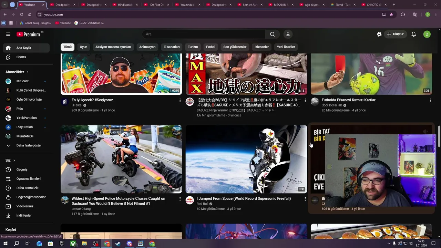Open Chrome three-dot menu
The height and width of the screenshot is (248, 441).
pyautogui.click(x=436, y=14)
